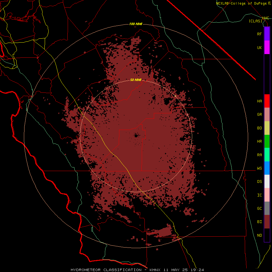Click the ND black legend swatch
272x272 pixels.
[267, 235]
